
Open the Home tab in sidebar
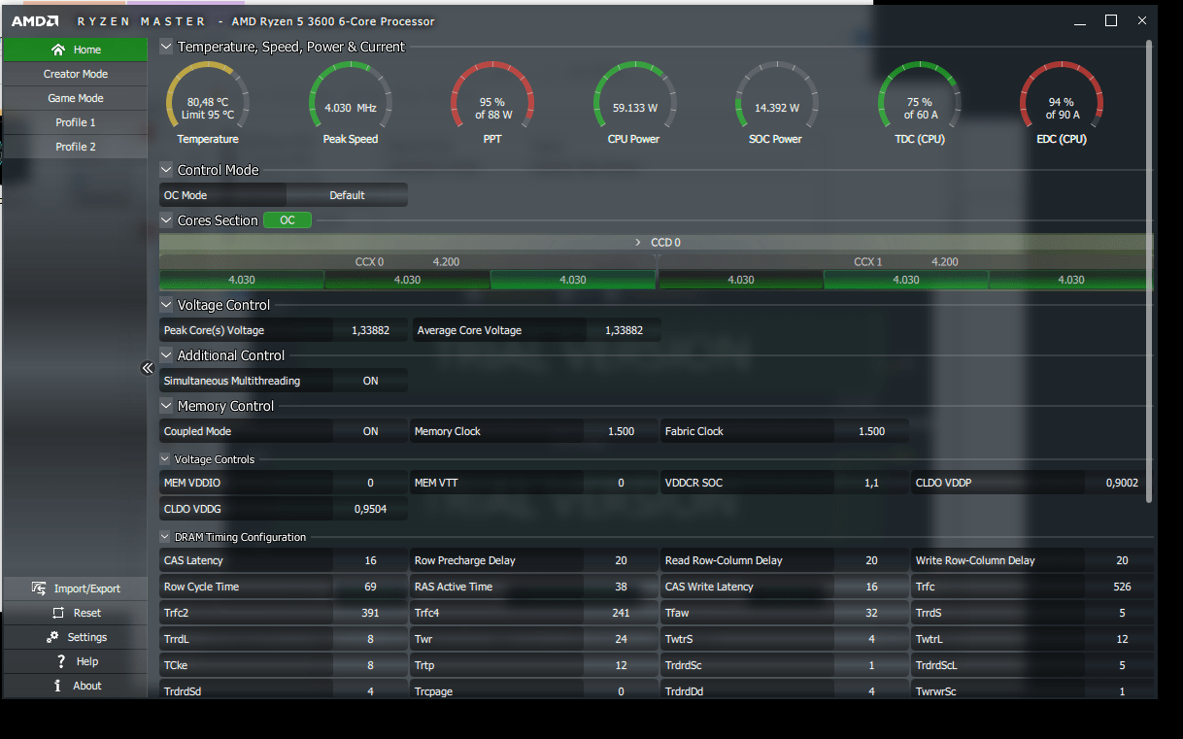(75, 50)
